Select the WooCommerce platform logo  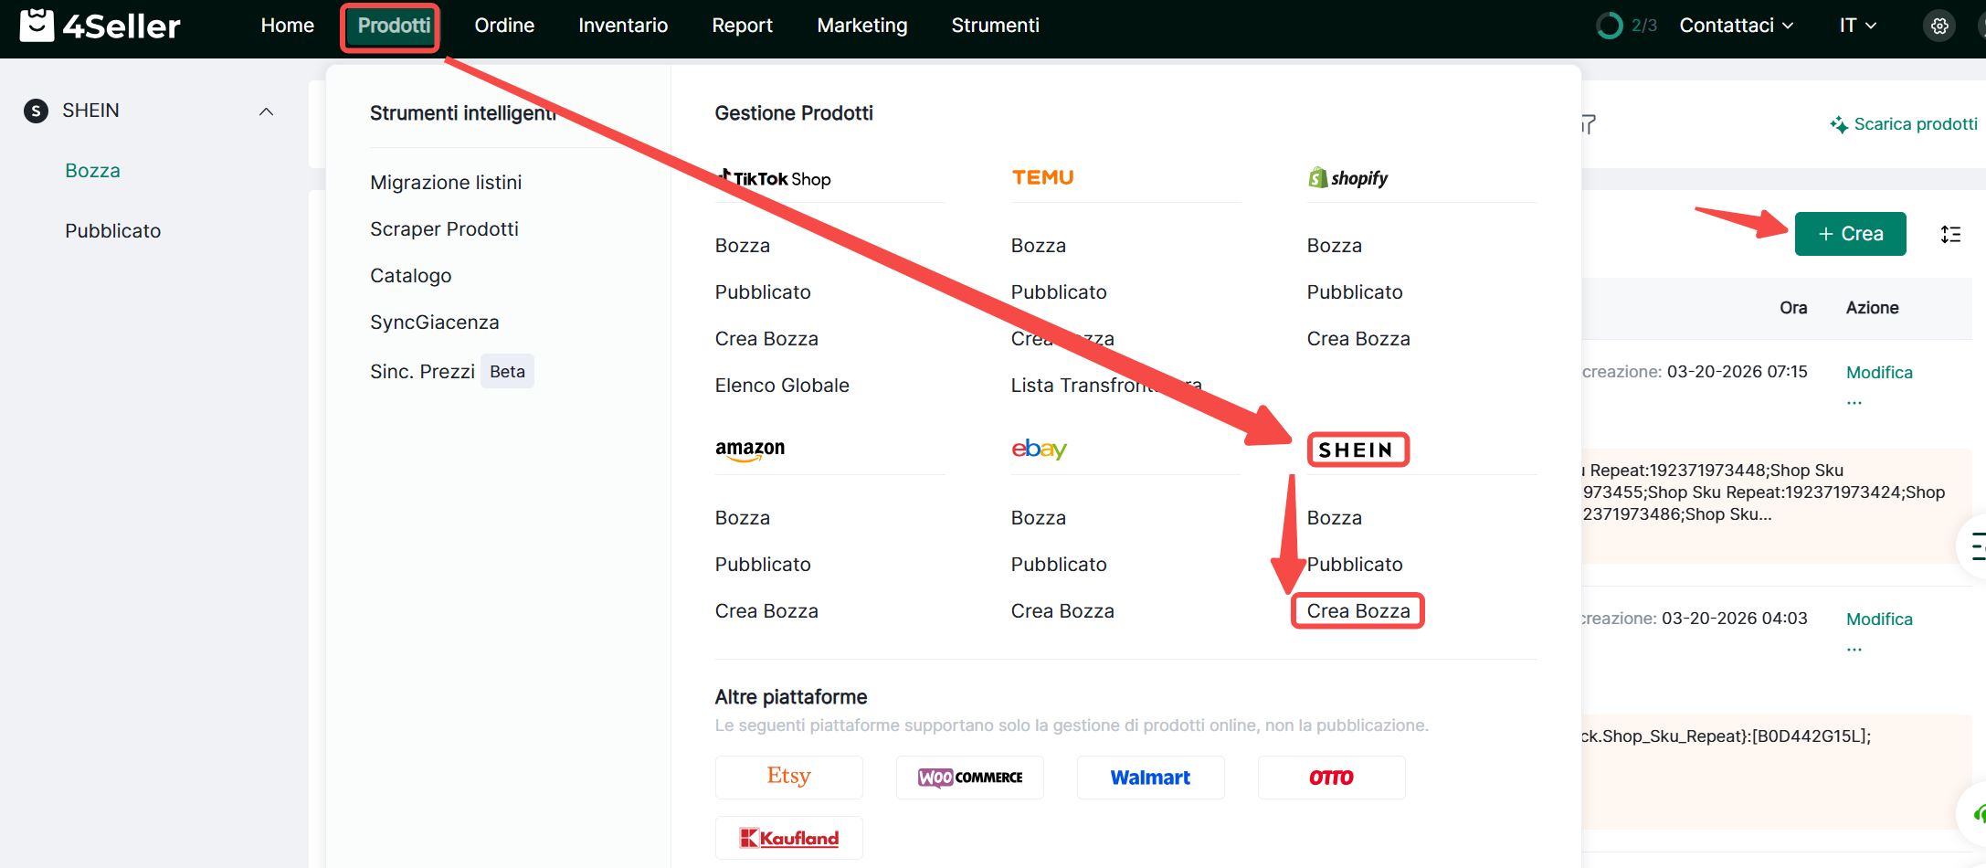point(969,778)
